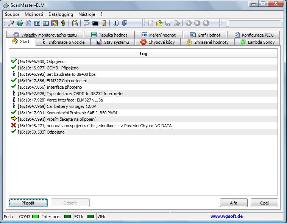Open the Nástroje menu
This screenshot has width=287, height=223.
pyautogui.click(x=87, y=14)
